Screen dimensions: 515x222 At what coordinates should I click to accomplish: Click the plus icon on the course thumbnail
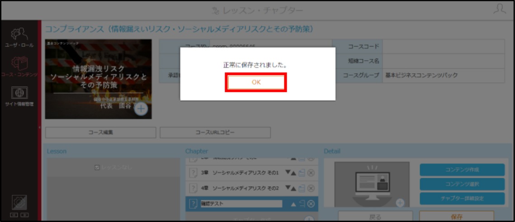(x=141, y=109)
